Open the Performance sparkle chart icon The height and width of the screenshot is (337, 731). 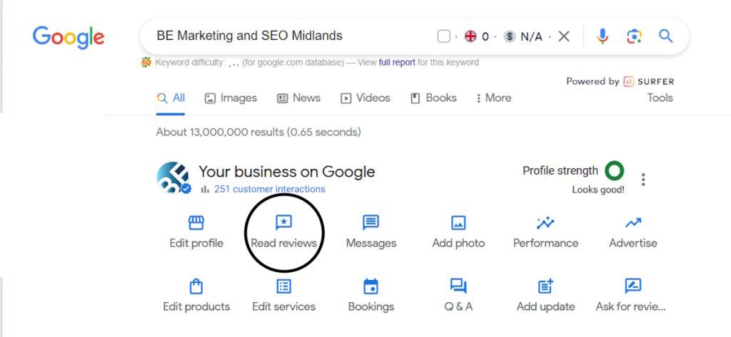coord(545,223)
